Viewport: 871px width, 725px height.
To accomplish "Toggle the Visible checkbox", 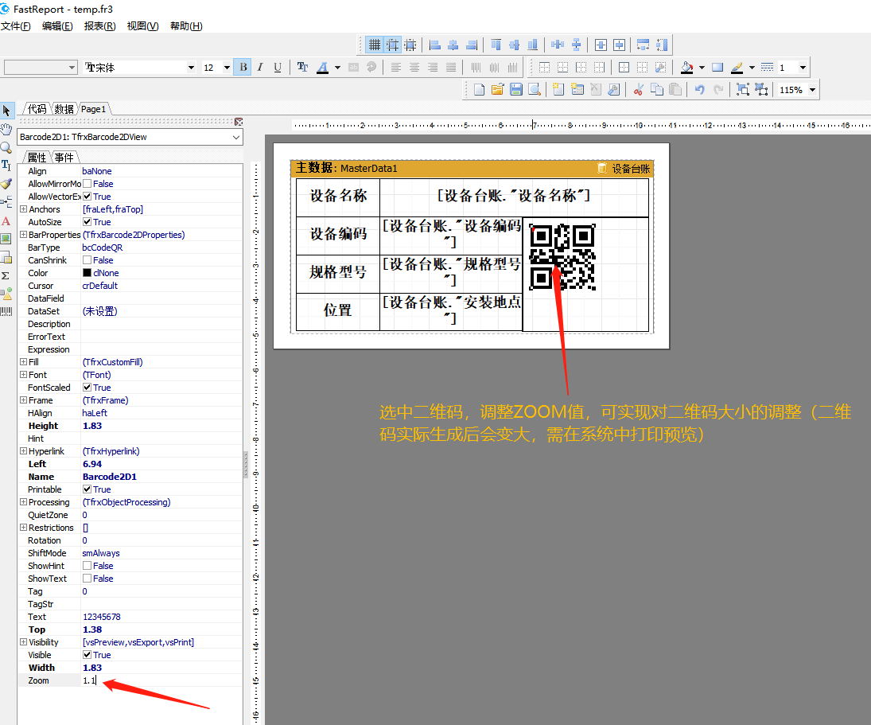I will click(x=87, y=655).
